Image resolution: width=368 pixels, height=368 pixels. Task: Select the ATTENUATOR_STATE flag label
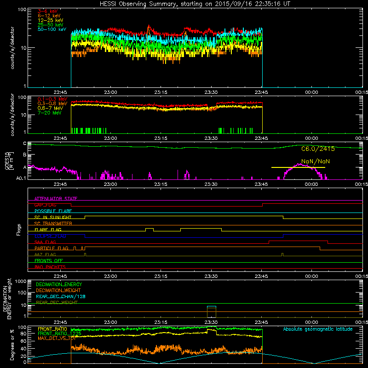[x=56, y=199]
